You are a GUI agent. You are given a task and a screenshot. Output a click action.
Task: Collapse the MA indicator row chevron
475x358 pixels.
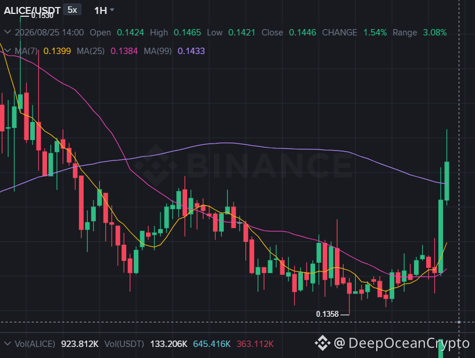click(x=8, y=51)
